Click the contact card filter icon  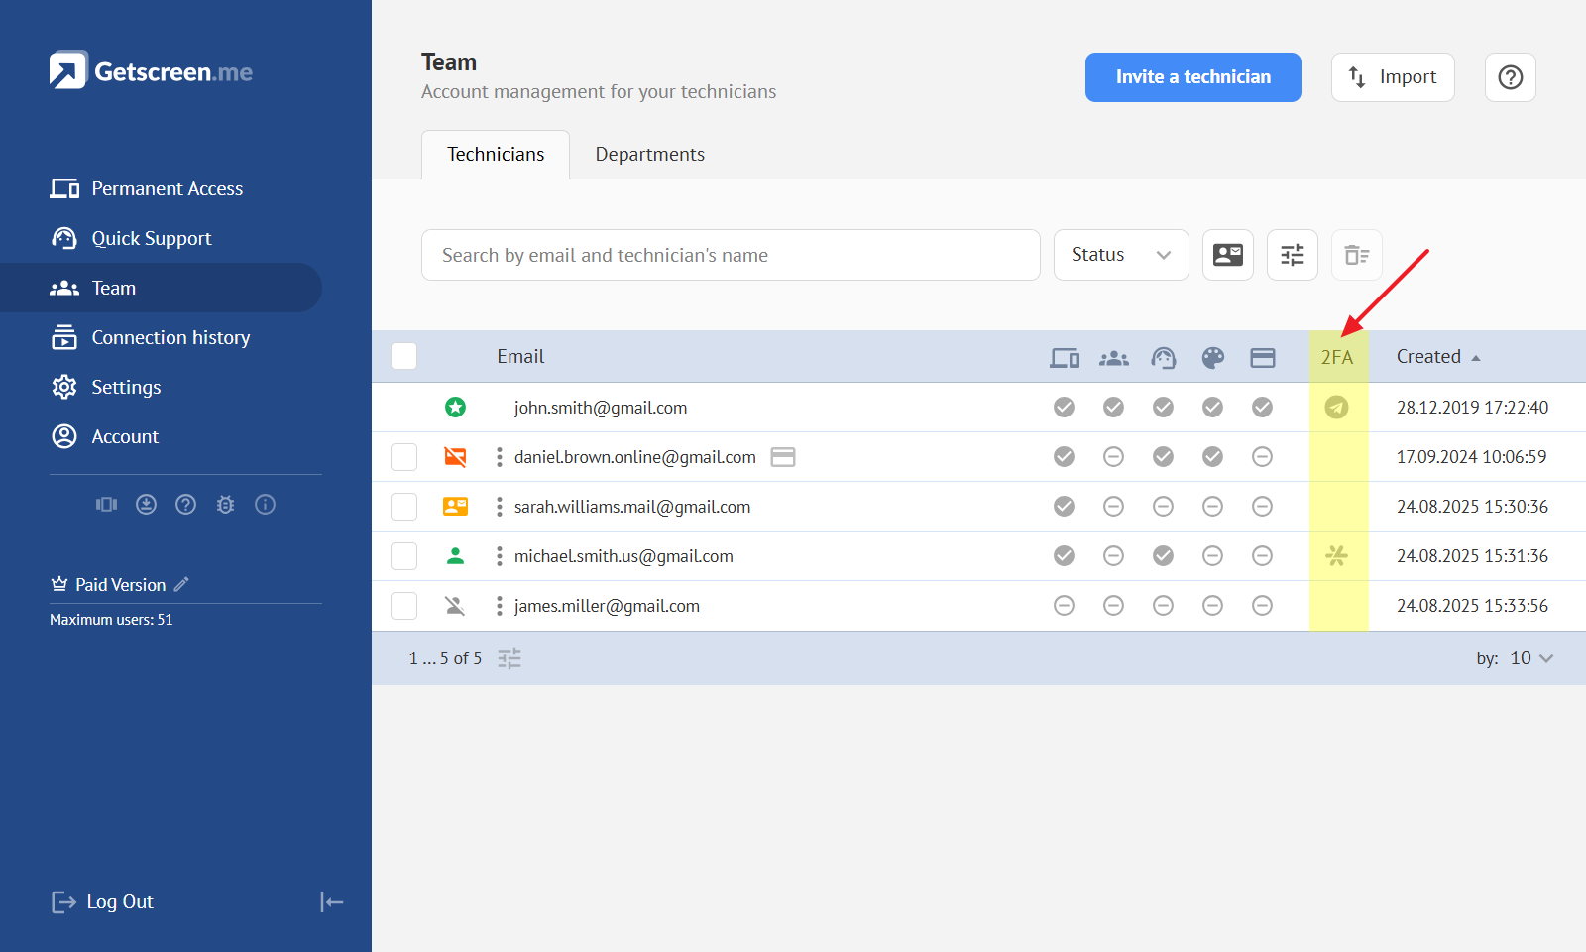(x=1227, y=255)
